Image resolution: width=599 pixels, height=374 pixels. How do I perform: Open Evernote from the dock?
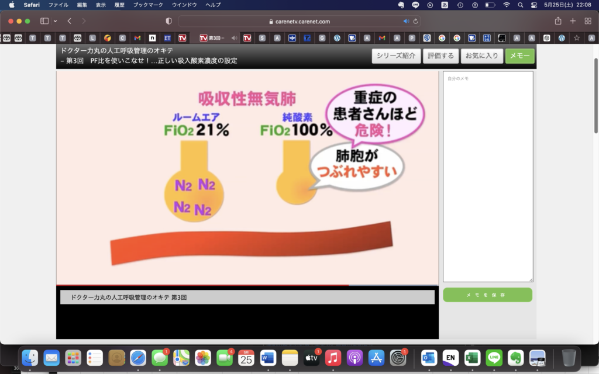click(x=515, y=357)
